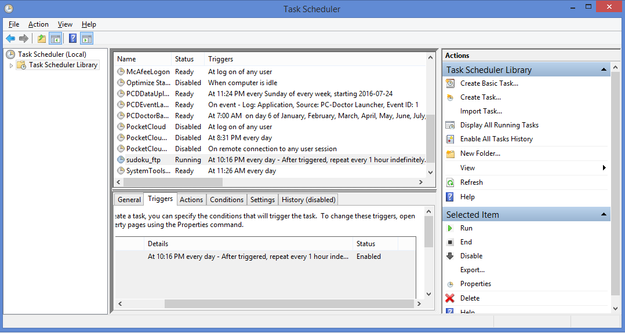625x333 pixels.
Task: Click the green Run icon for the selected item
Action: point(450,228)
